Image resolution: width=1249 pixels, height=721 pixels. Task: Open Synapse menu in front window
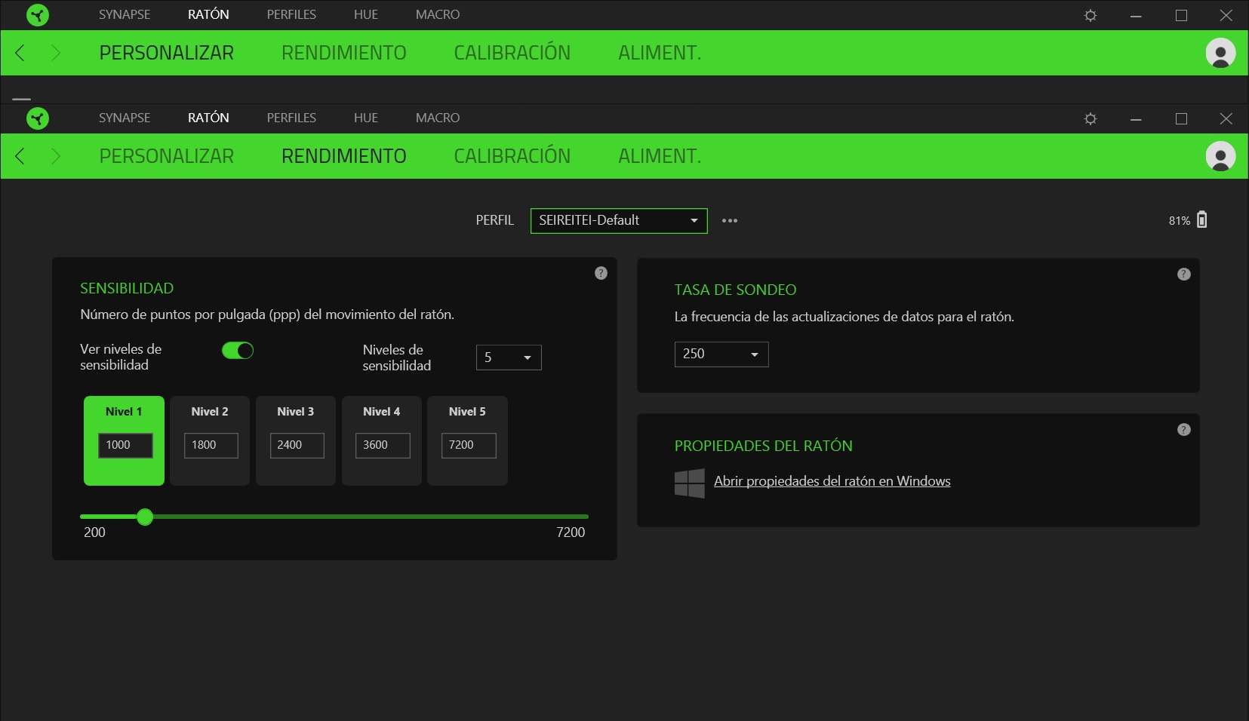coord(125,118)
